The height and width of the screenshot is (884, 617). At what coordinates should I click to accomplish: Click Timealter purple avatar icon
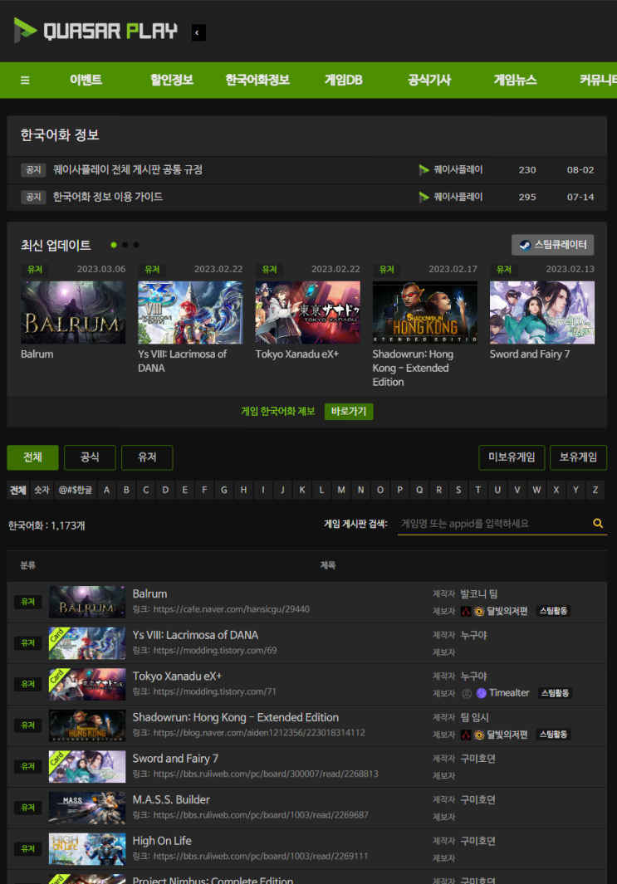click(x=481, y=693)
